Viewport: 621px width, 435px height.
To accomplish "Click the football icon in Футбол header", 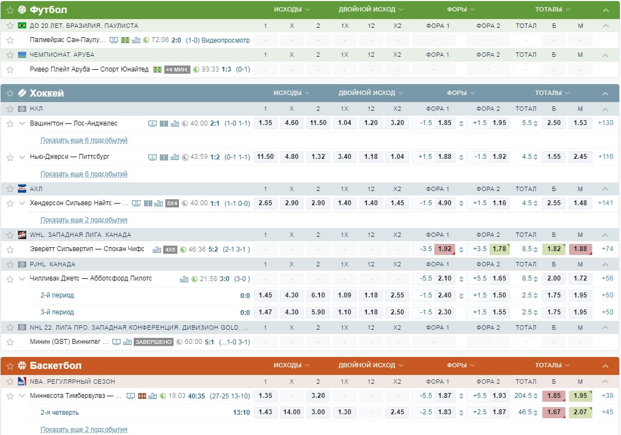I will 22,10.
